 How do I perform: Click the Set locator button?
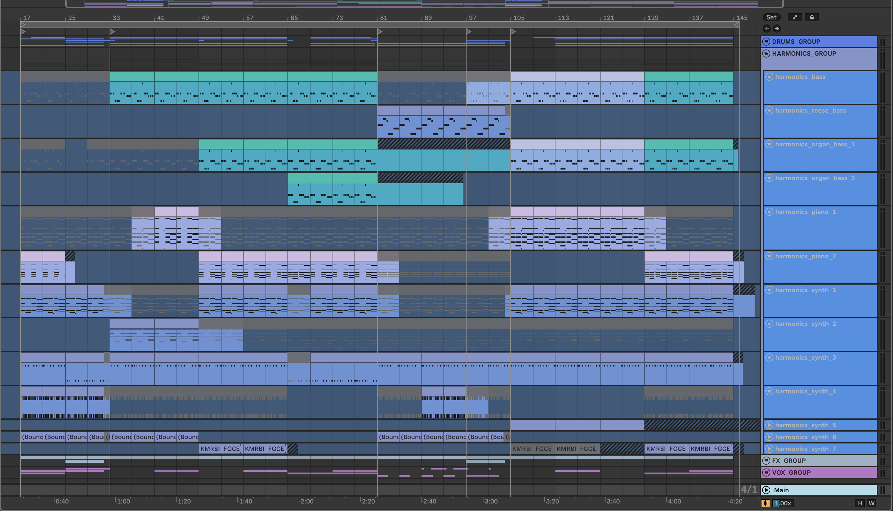771,17
